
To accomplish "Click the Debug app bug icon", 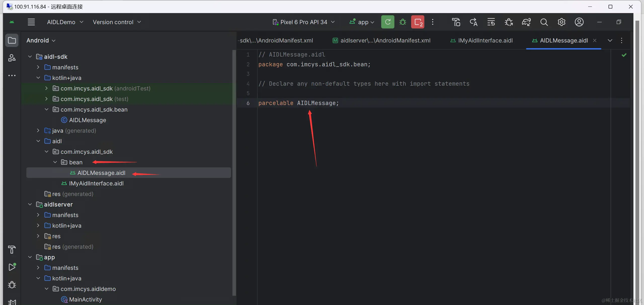I will tap(403, 22).
